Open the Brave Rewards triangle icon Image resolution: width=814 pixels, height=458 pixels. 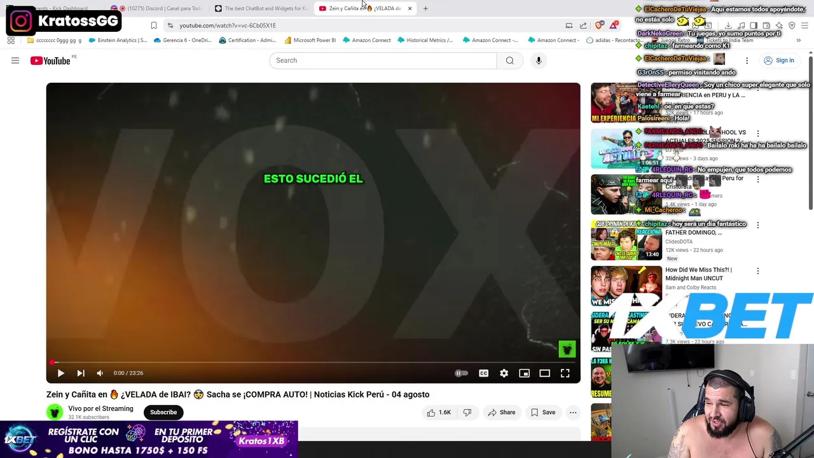click(x=614, y=25)
